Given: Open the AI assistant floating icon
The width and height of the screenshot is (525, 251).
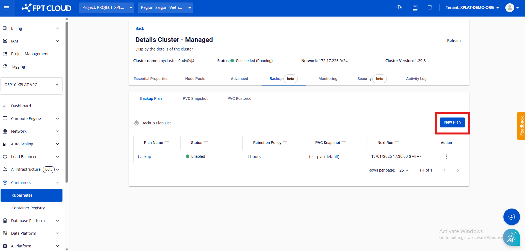Looking at the screenshot, I should [x=511, y=237].
